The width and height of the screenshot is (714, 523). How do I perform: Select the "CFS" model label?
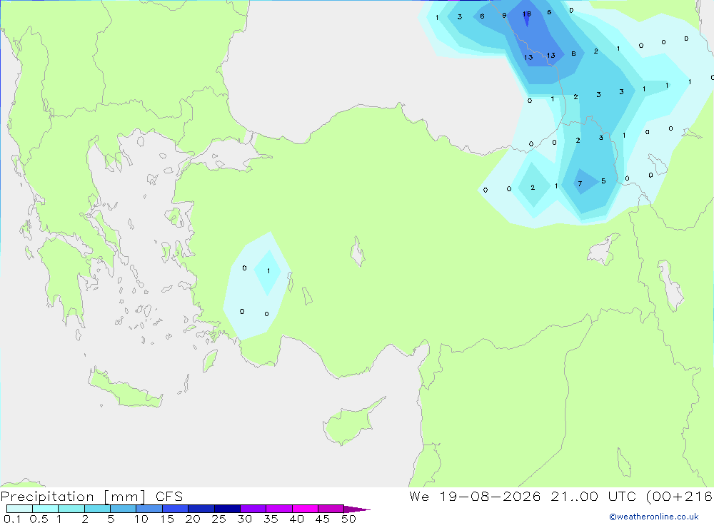169,496
